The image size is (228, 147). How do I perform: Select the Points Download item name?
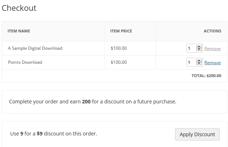pos(25,62)
